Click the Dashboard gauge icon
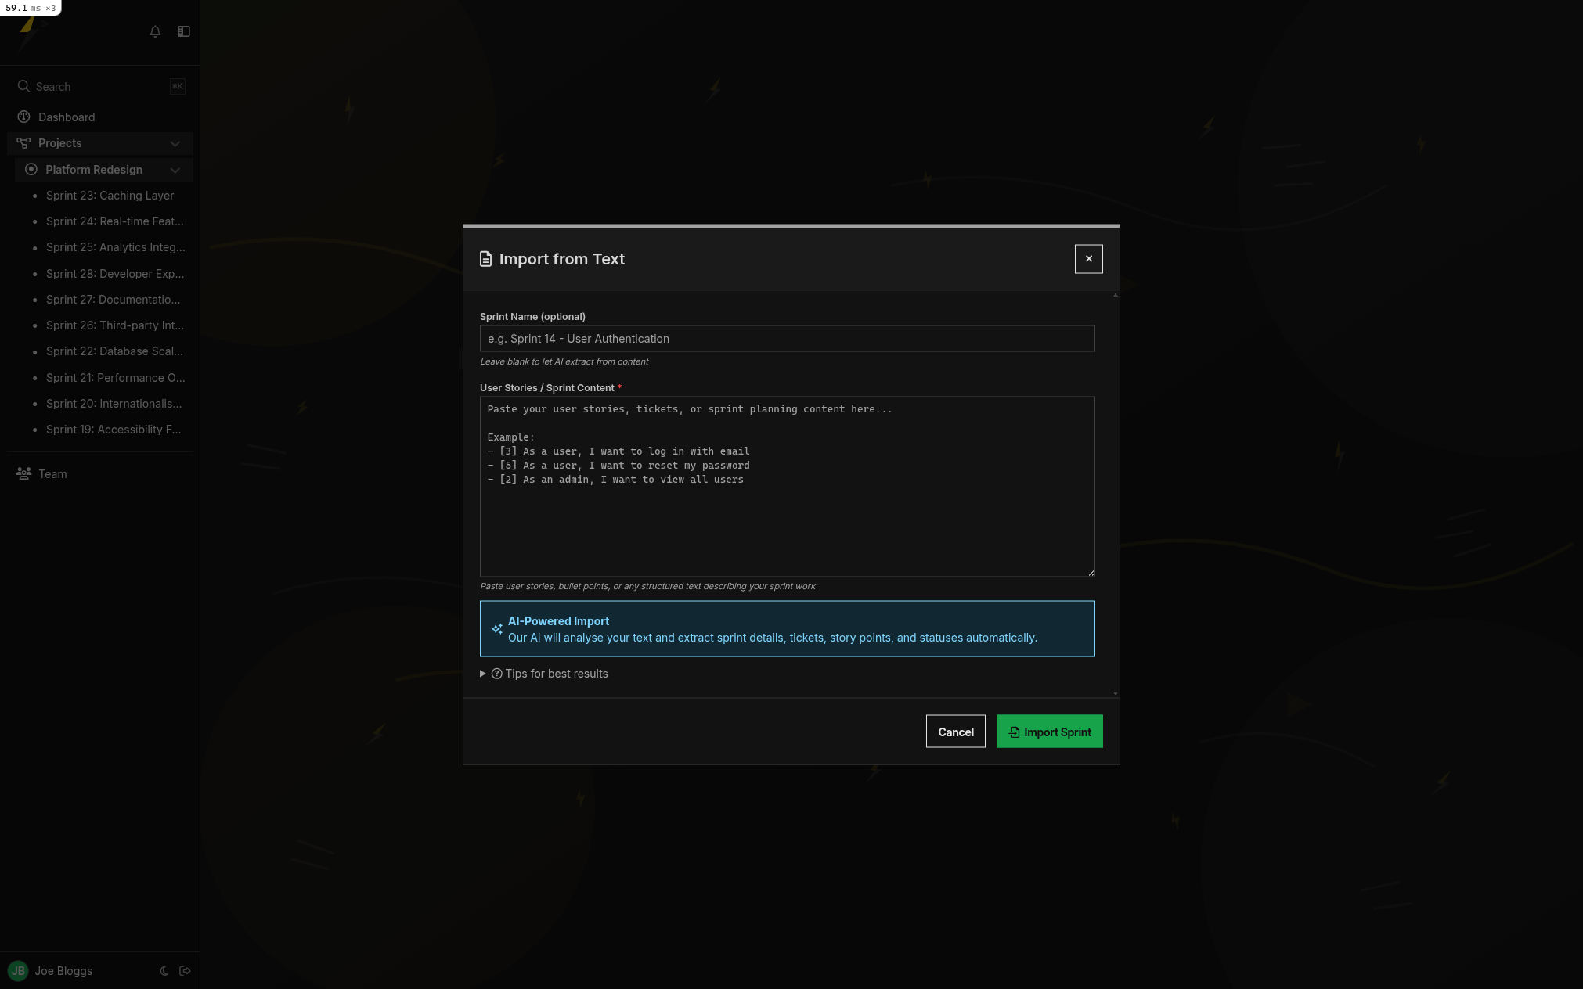 point(23,116)
